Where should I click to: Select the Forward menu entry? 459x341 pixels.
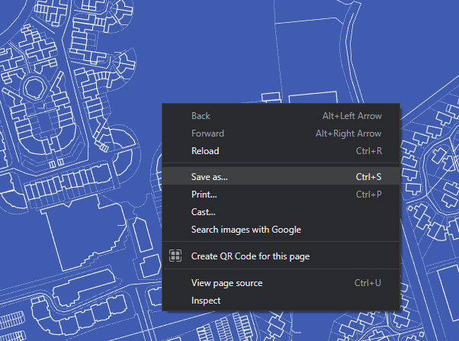pos(281,134)
